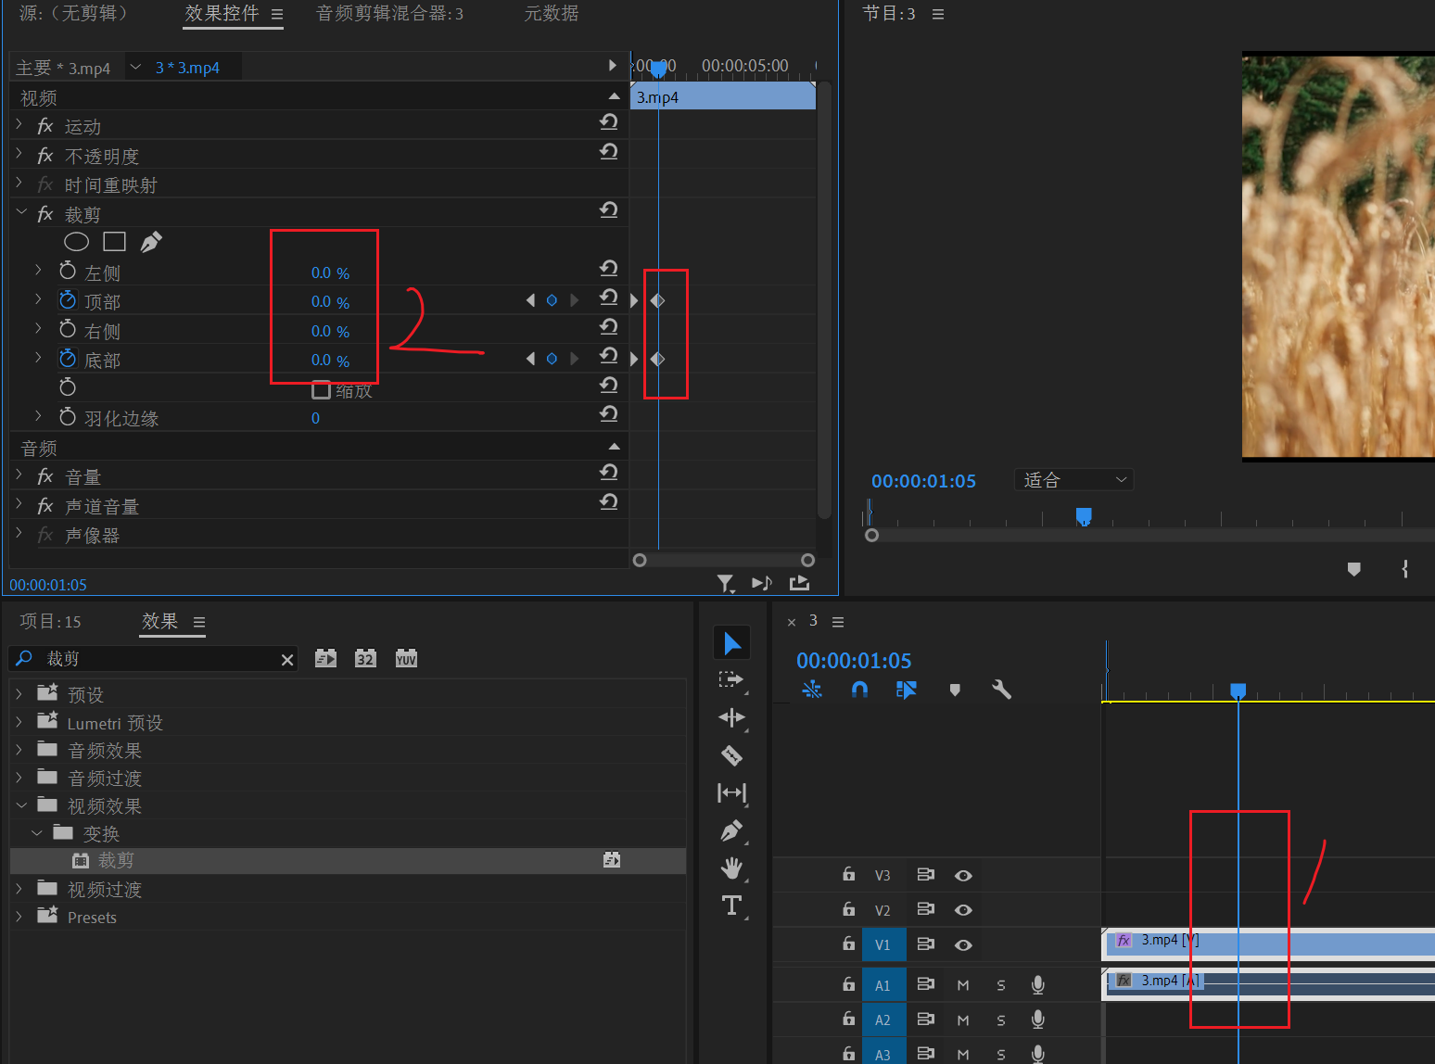Screen dimensions: 1435x1064
Task: Lock the V2 track
Action: pyautogui.click(x=848, y=909)
